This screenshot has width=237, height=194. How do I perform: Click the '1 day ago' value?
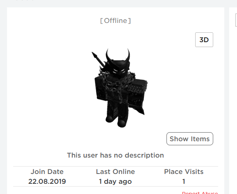click(115, 181)
